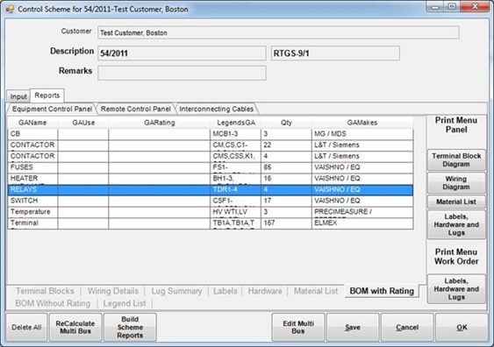Viewport: 494px width, 347px height.
Task: Open the Material List print button
Action: pos(456,202)
